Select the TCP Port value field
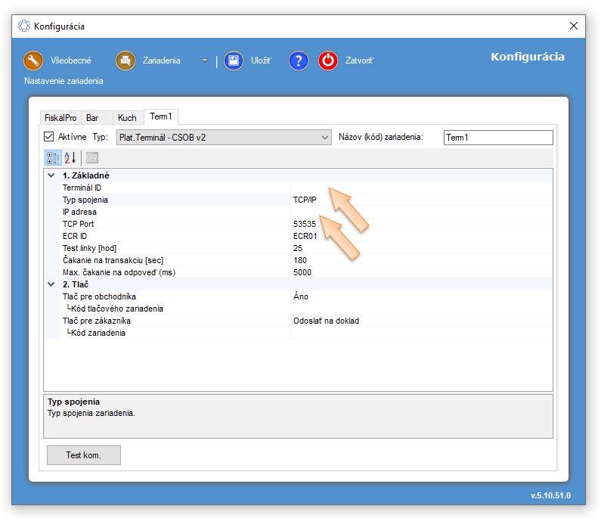 point(420,224)
